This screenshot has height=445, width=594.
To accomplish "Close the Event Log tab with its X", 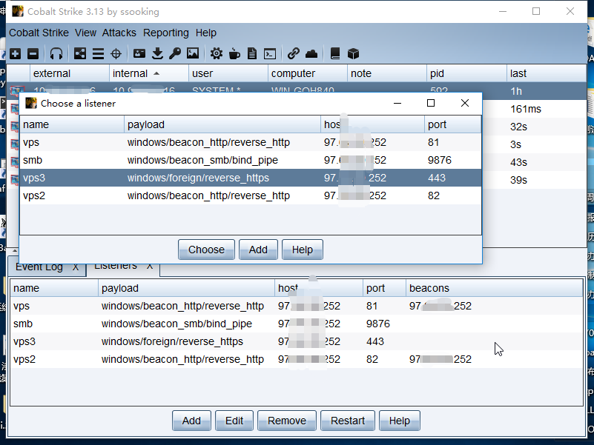I will point(76,267).
